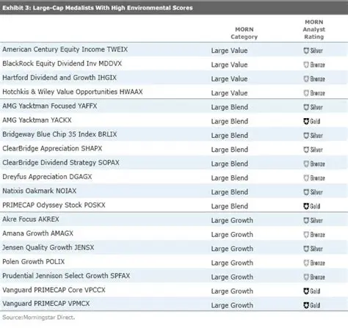The height and width of the screenshot is (328, 348).
Task: Click Bronze badge icon for Dreyfus Appreciation DGAGX
Action: point(306,178)
